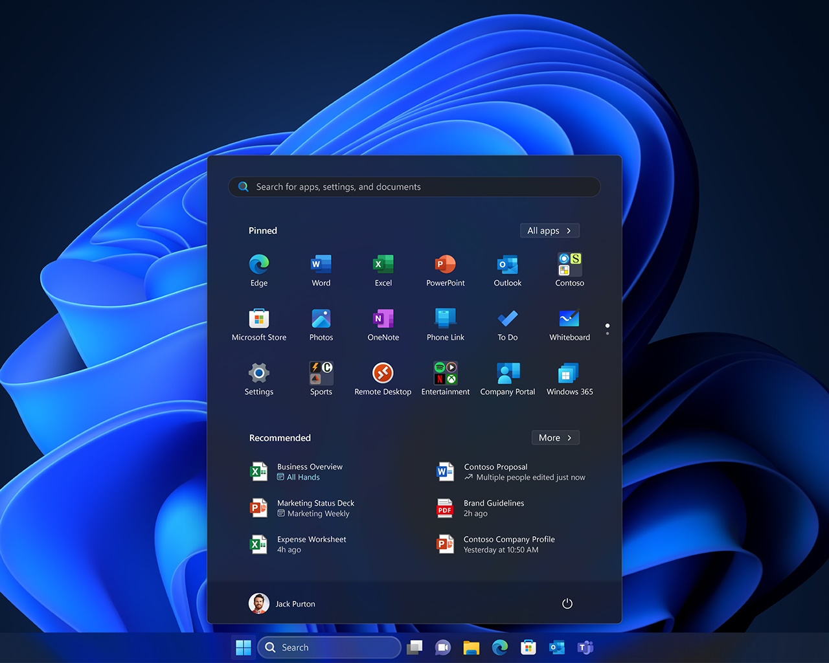Open the Whiteboard app
The image size is (829, 663).
click(x=570, y=324)
